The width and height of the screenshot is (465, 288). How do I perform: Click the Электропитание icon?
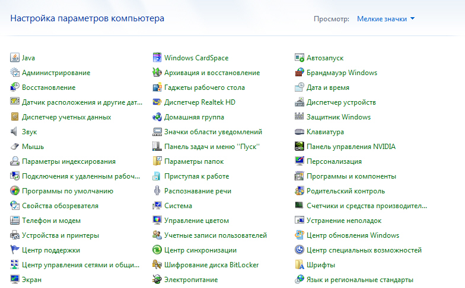click(x=157, y=280)
